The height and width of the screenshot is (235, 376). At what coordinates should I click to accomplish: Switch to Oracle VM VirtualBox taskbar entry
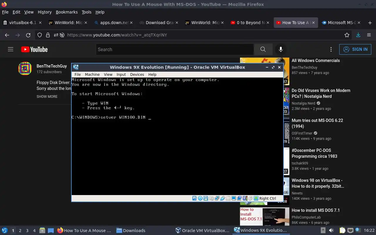pyautogui.click(x=203, y=231)
